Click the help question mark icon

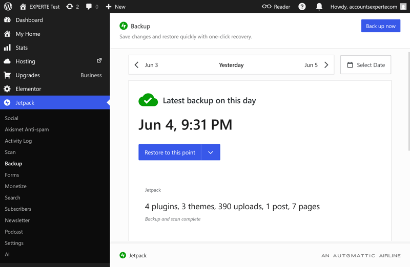click(302, 7)
